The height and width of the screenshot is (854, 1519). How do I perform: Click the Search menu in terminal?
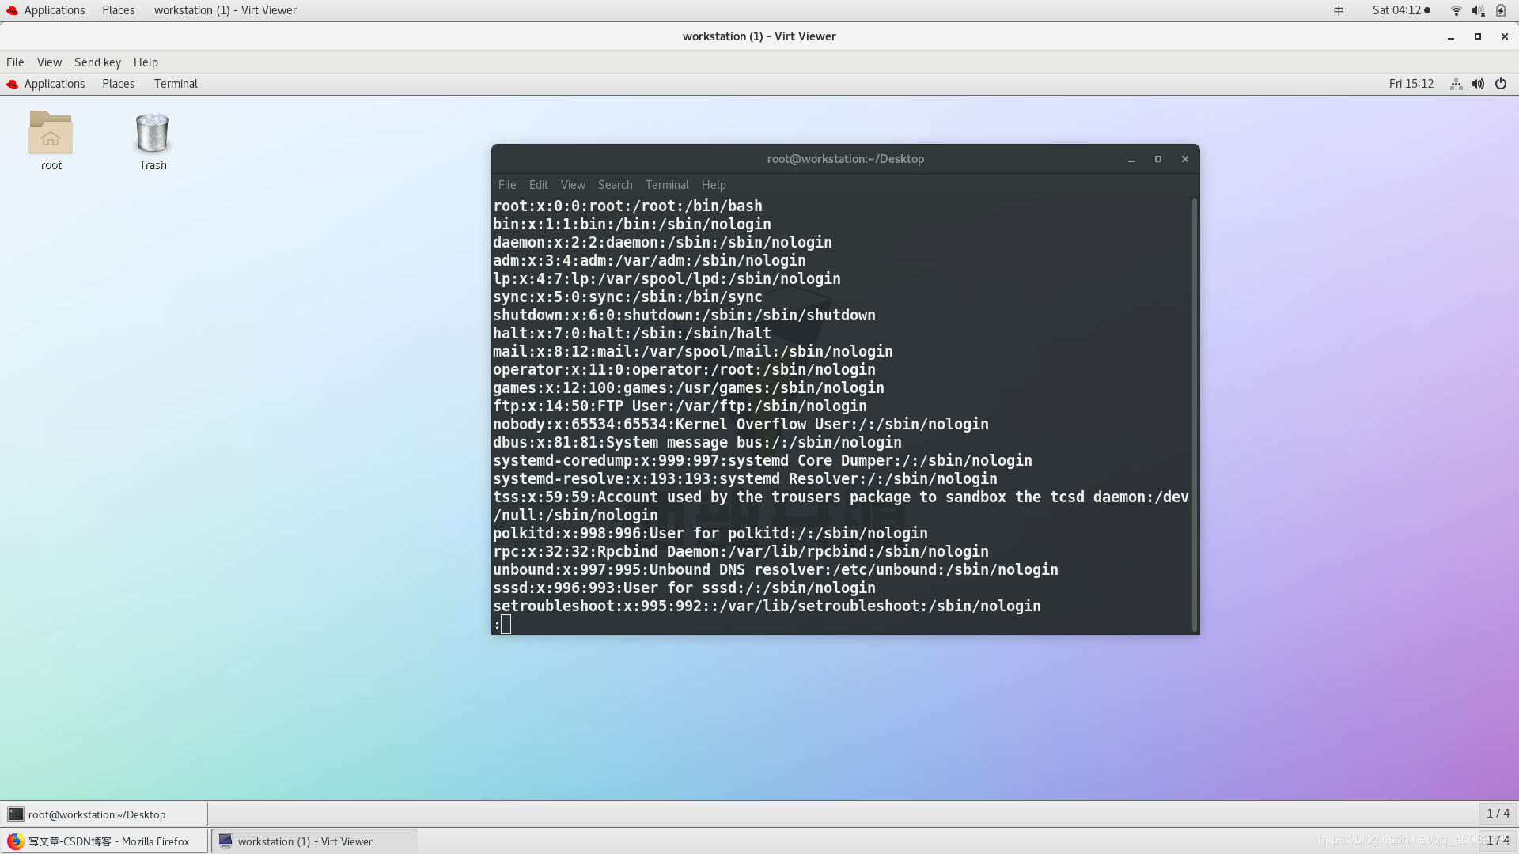pos(616,184)
